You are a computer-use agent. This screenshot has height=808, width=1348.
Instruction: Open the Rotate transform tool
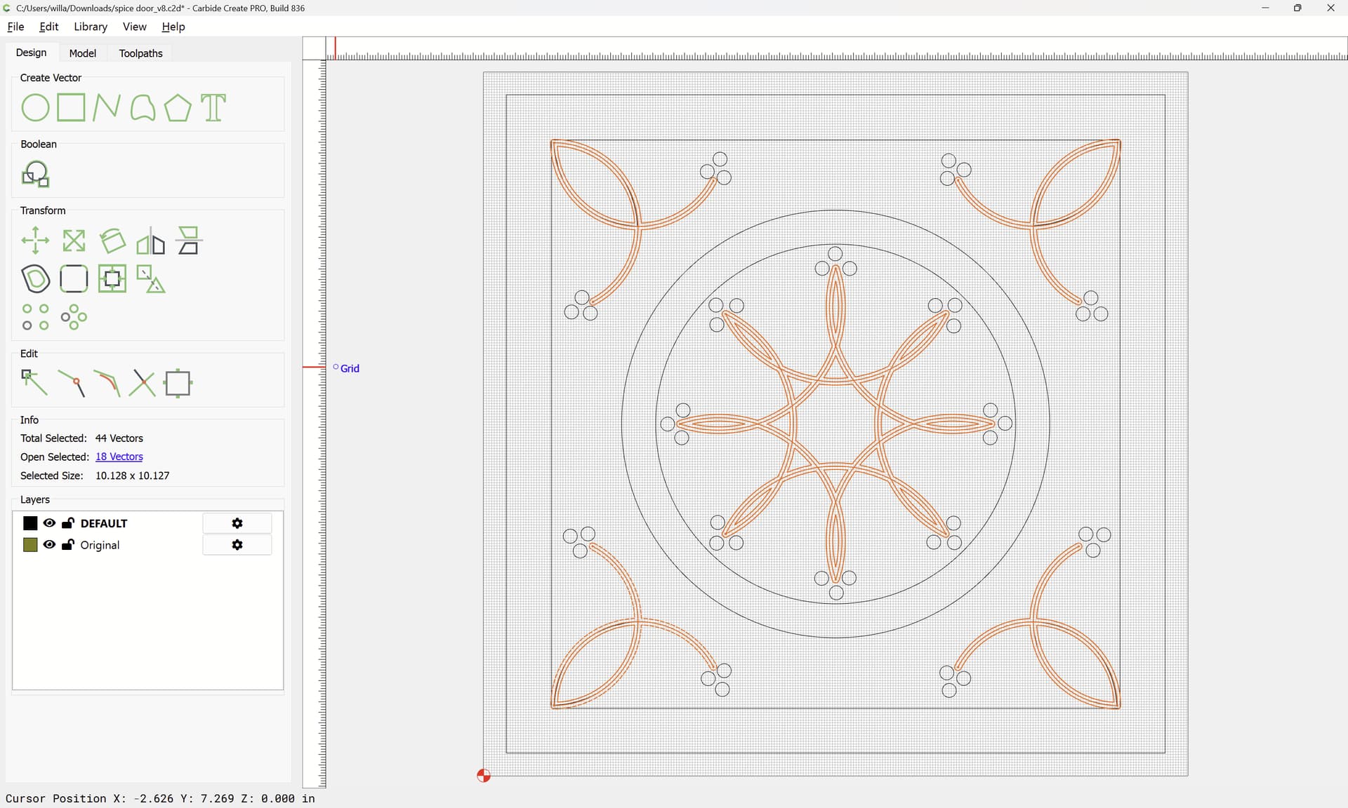pos(112,241)
